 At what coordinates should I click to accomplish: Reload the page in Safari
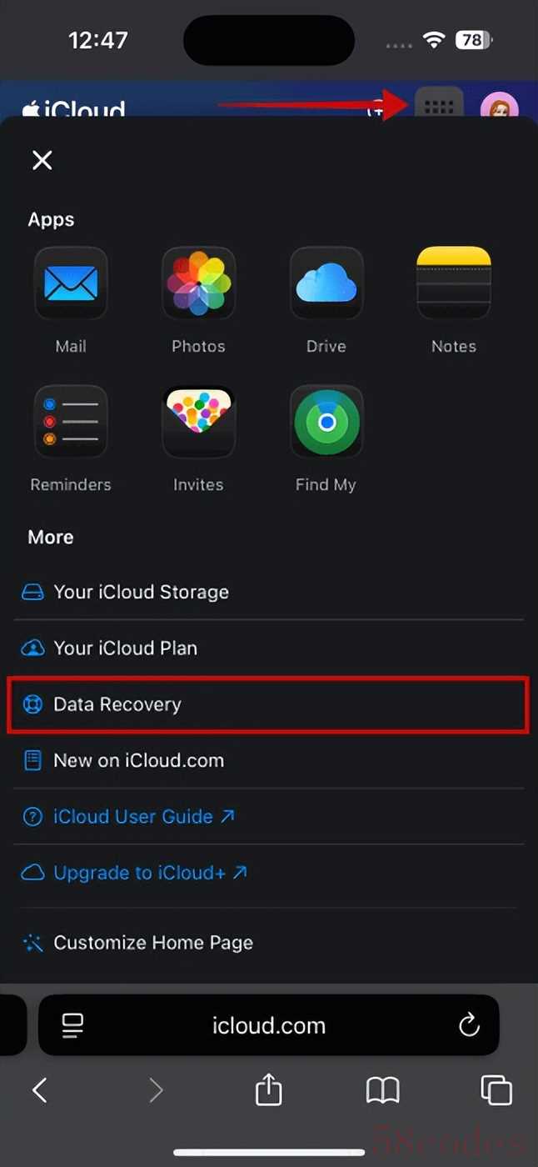point(470,1025)
